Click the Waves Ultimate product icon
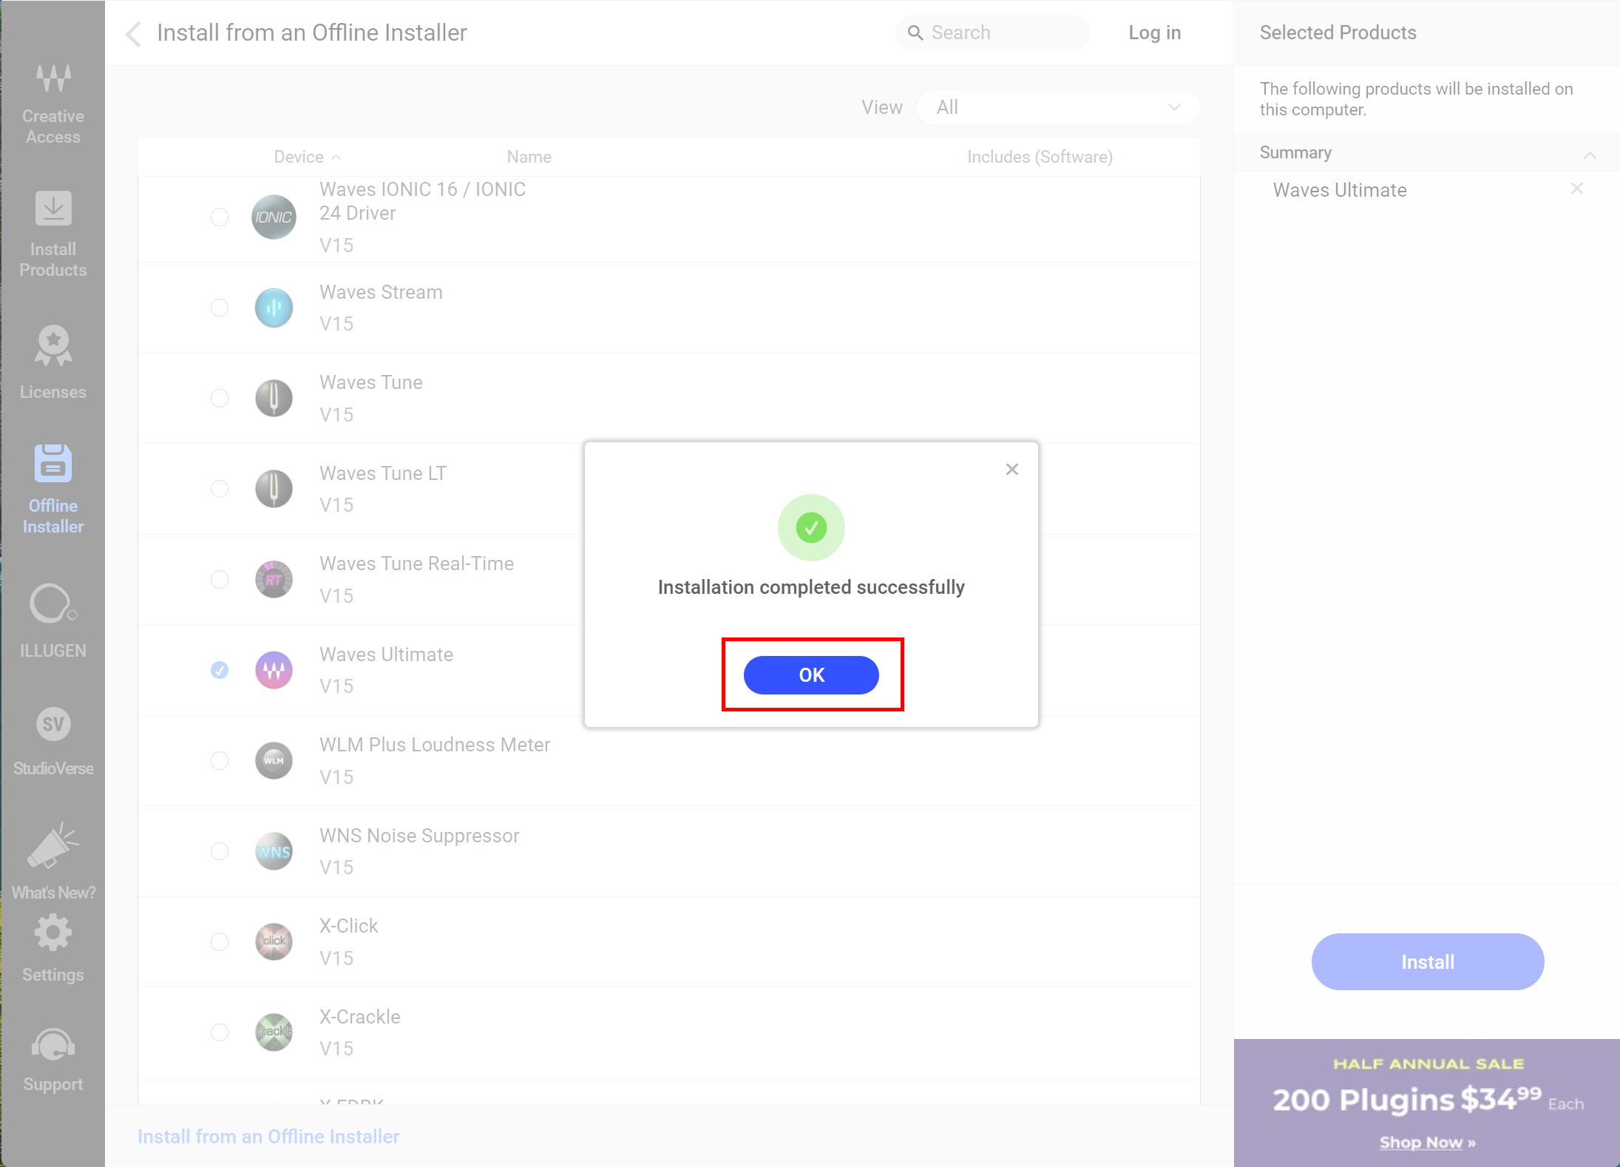Image resolution: width=1620 pixels, height=1167 pixels. (x=274, y=670)
